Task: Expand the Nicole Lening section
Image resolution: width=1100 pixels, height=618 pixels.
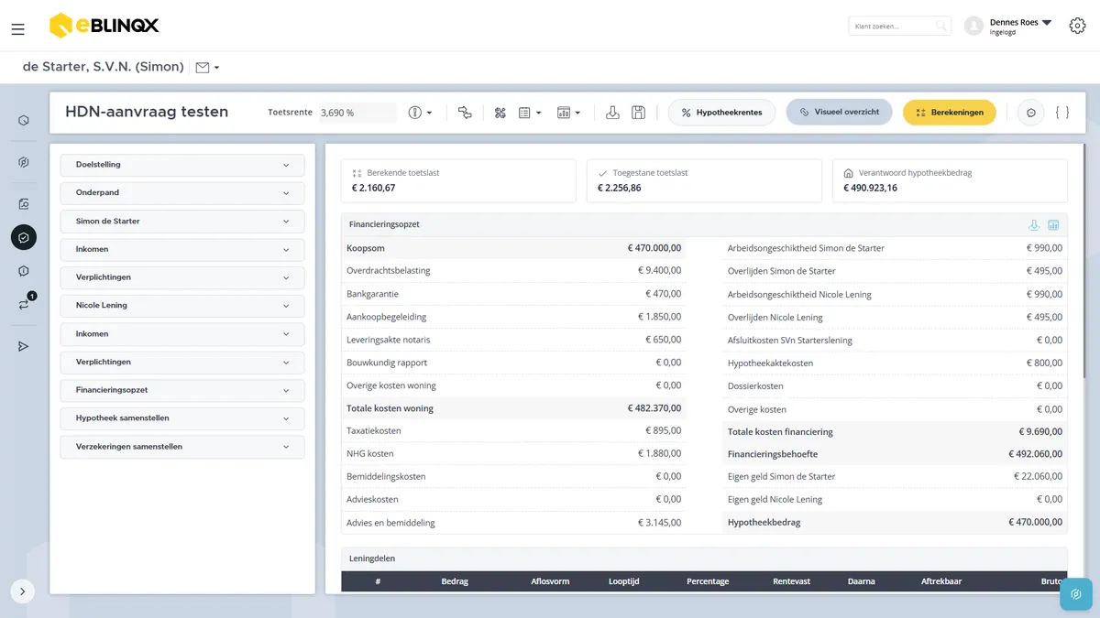Action: [x=182, y=306]
